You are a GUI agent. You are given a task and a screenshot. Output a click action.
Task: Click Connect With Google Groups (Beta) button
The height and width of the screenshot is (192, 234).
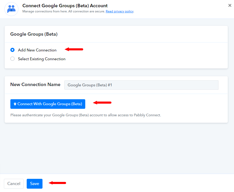[48, 104]
